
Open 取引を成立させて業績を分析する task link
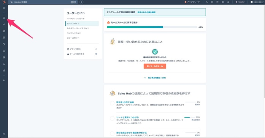point(132,133)
